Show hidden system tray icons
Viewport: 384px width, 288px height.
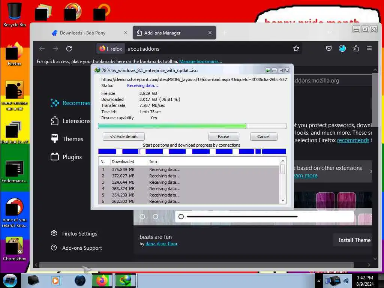click(x=319, y=281)
